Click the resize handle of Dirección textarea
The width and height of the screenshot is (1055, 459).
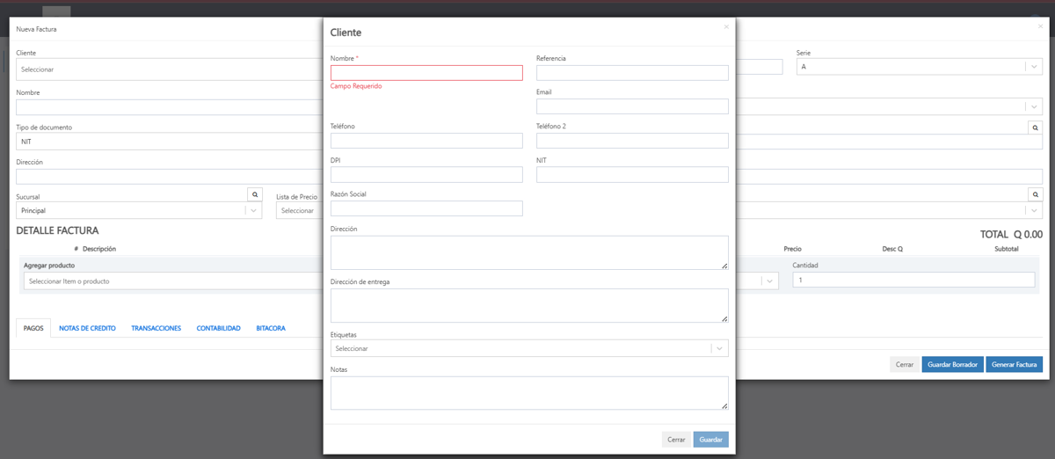pyautogui.click(x=724, y=266)
